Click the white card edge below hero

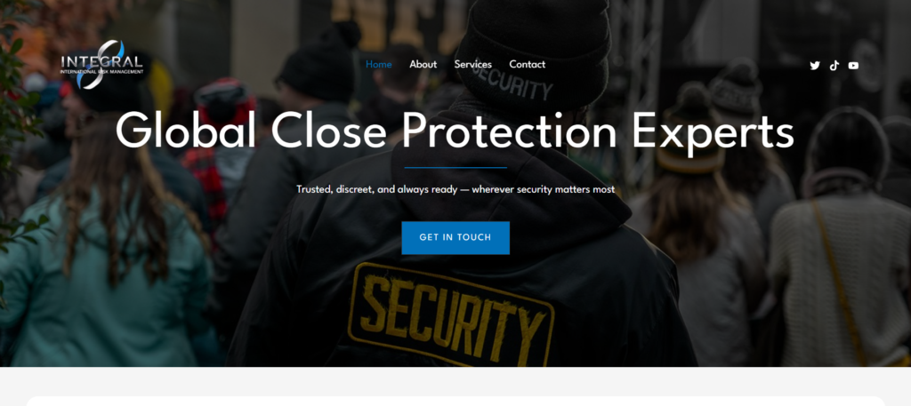click(455, 401)
